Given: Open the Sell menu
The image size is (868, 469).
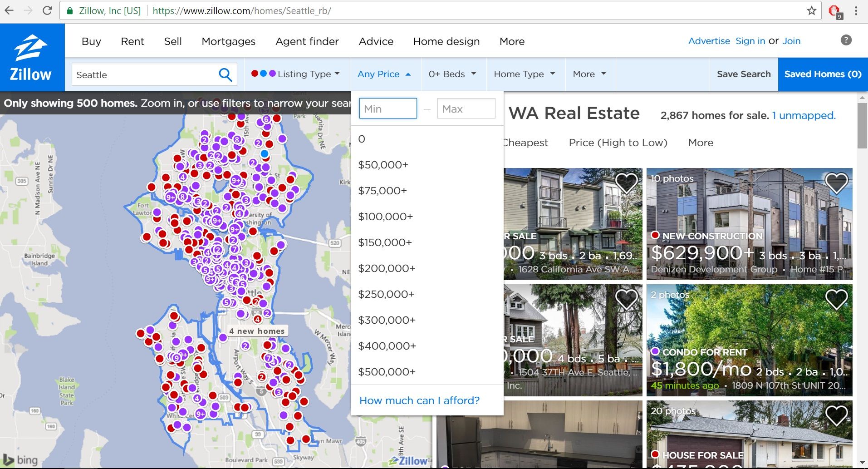Looking at the screenshot, I should (173, 41).
